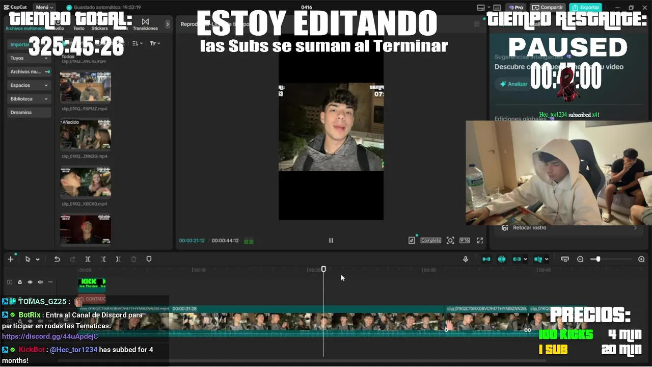Screen dimensions: 652x367
Task: Toggle the preview axis button
Action: tap(538, 259)
